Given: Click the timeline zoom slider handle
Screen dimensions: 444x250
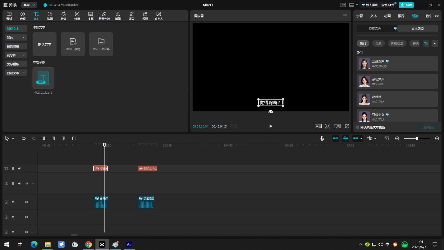Looking at the screenshot, I should coord(417,138).
